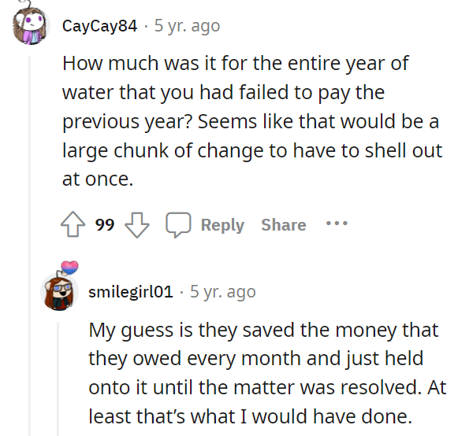
Task: Click the pride heart above smilegirl01's avatar
Action: pyautogui.click(x=69, y=268)
